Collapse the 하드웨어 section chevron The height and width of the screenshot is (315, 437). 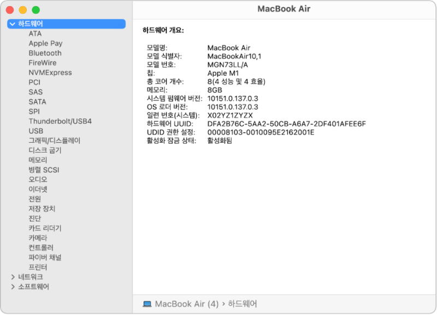pos(12,24)
